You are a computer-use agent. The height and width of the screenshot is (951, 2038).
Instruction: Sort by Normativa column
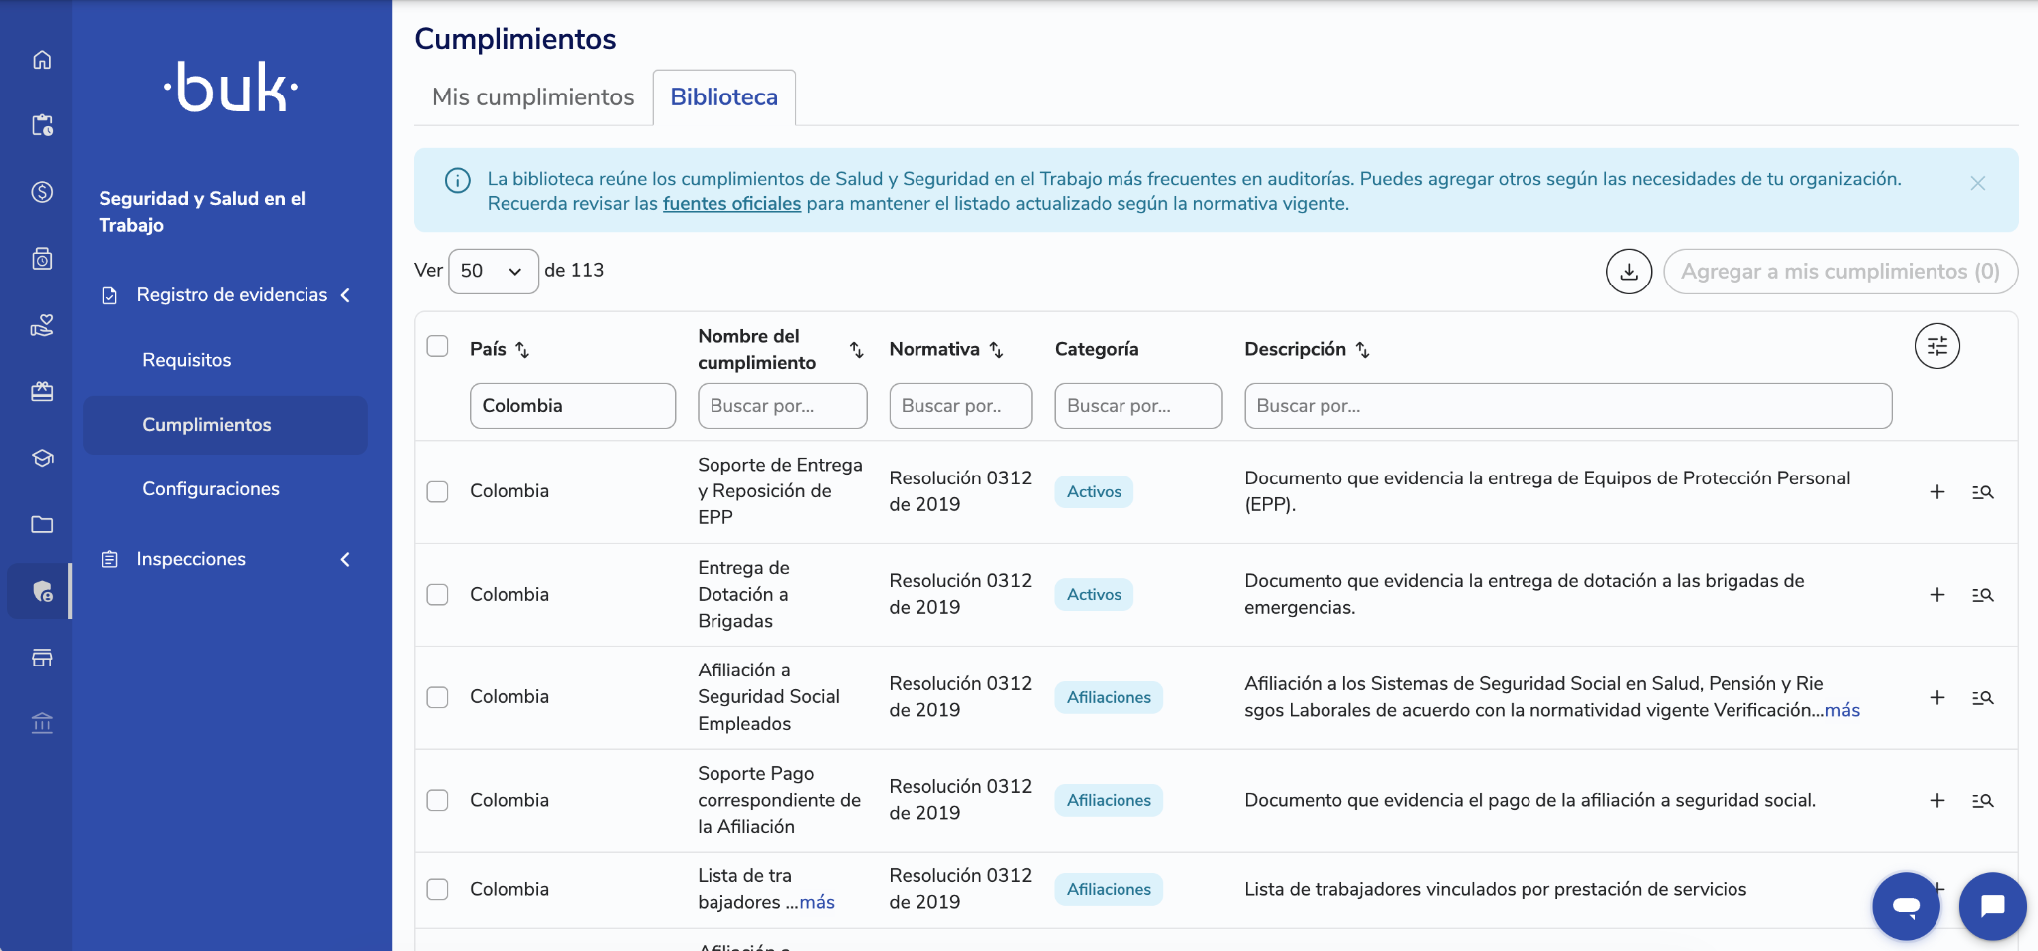click(x=996, y=350)
